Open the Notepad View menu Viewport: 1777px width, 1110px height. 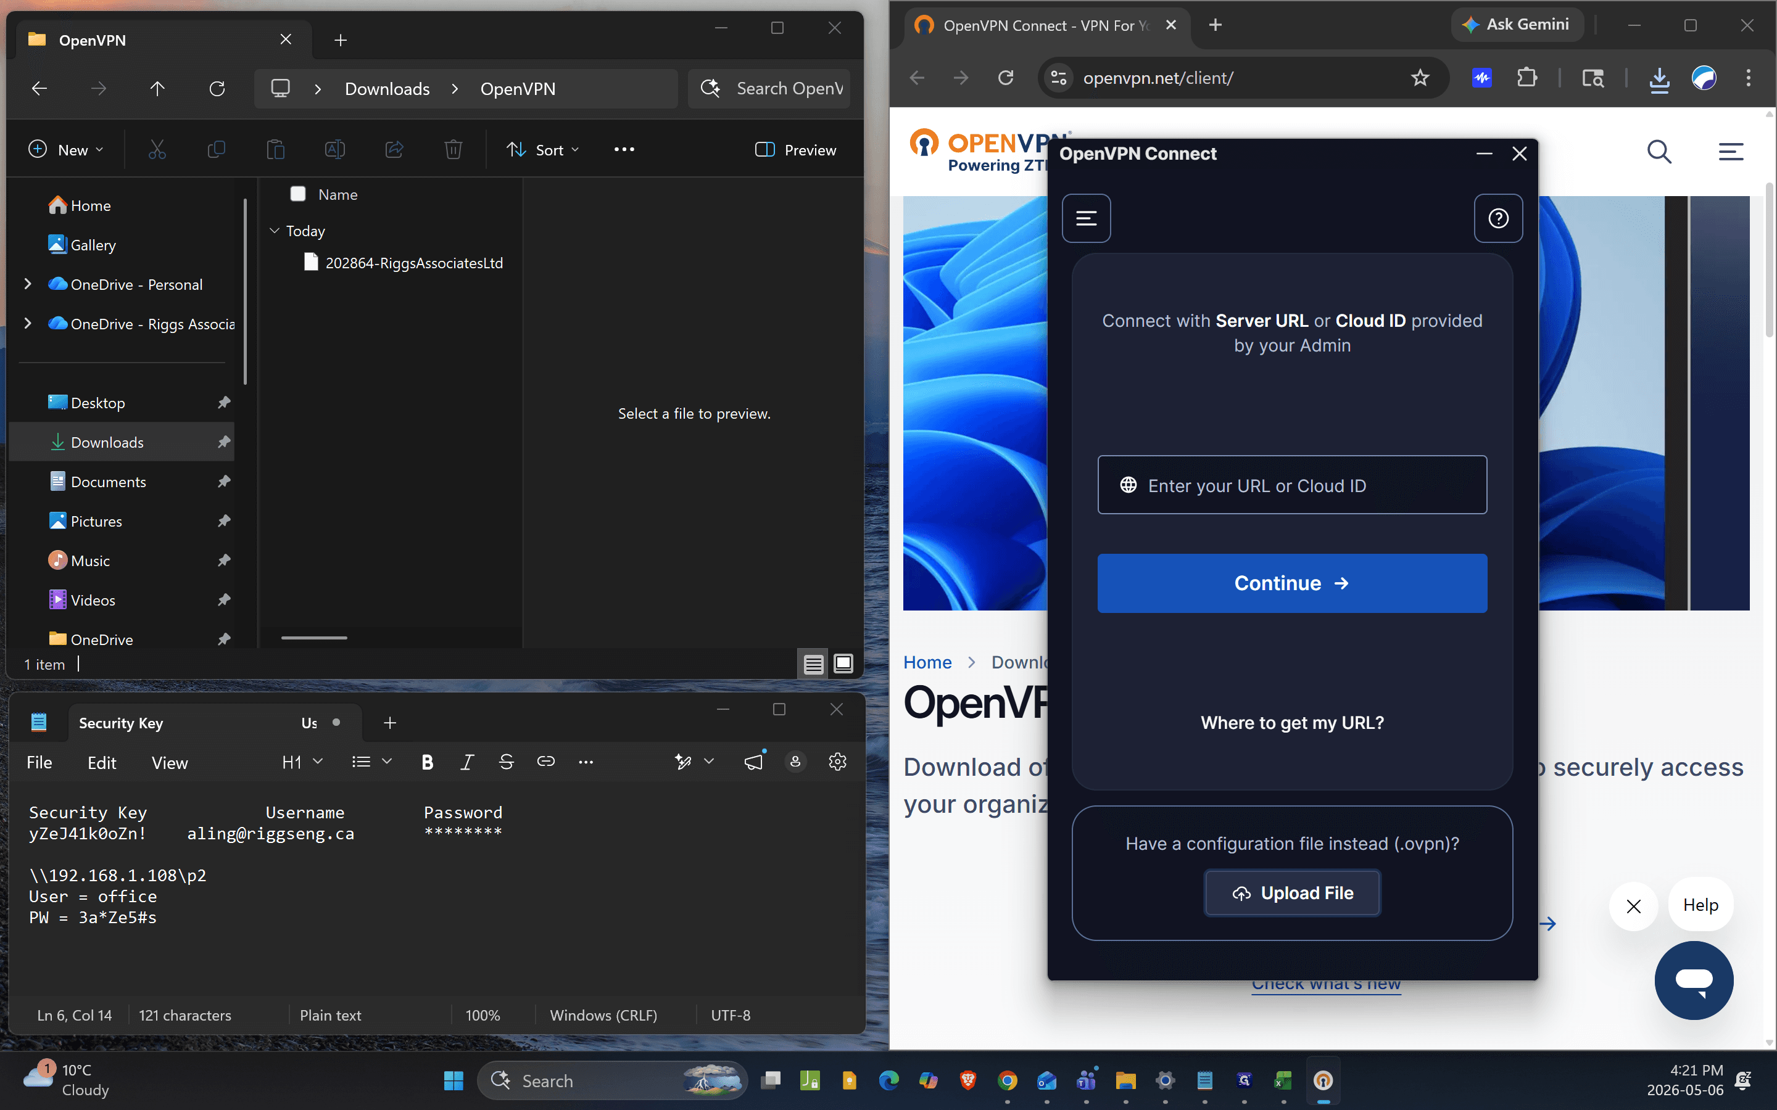[170, 763]
